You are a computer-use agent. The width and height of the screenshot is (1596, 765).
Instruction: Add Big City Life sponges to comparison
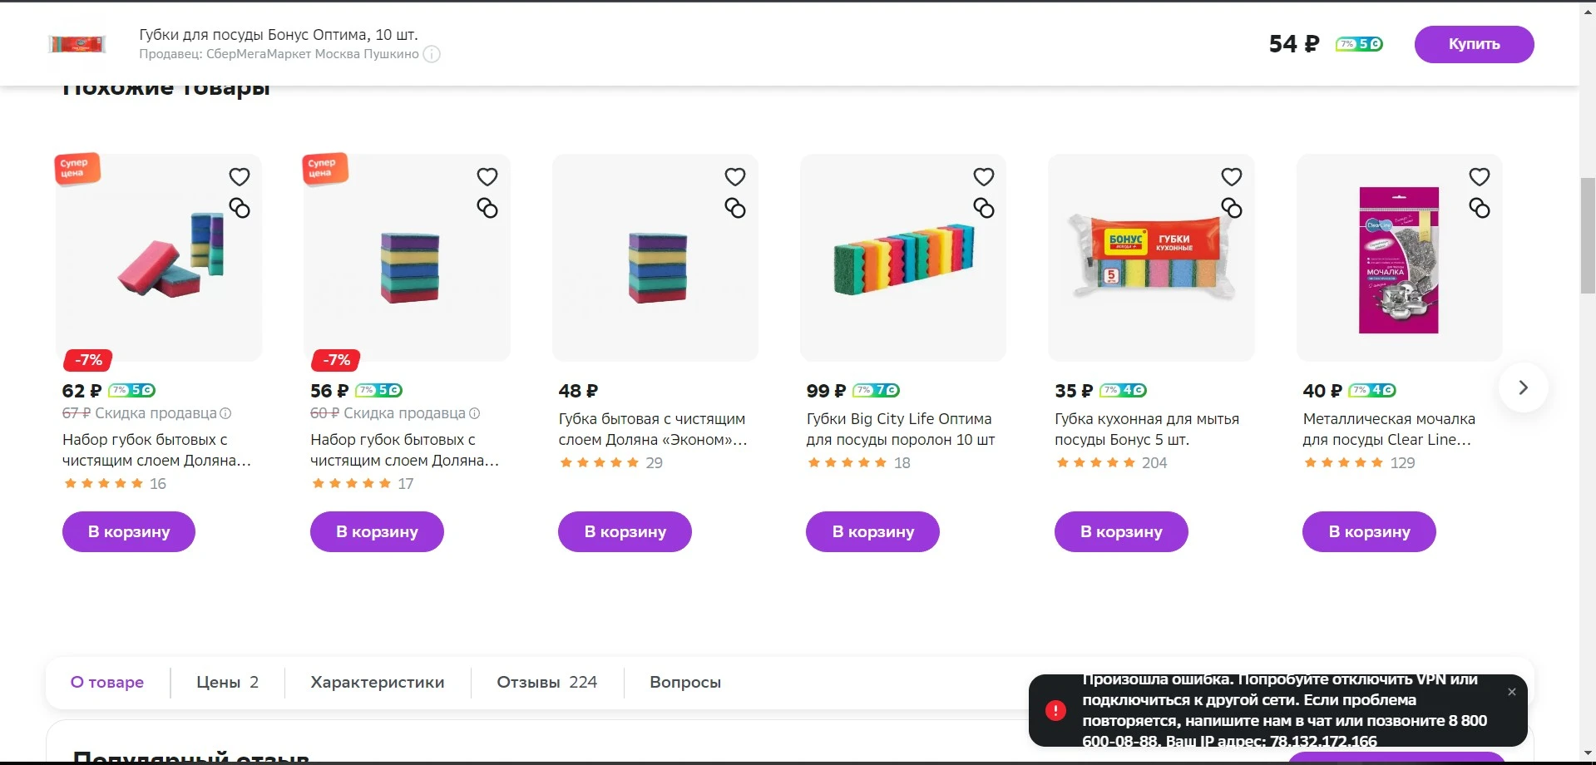pyautogui.click(x=984, y=208)
